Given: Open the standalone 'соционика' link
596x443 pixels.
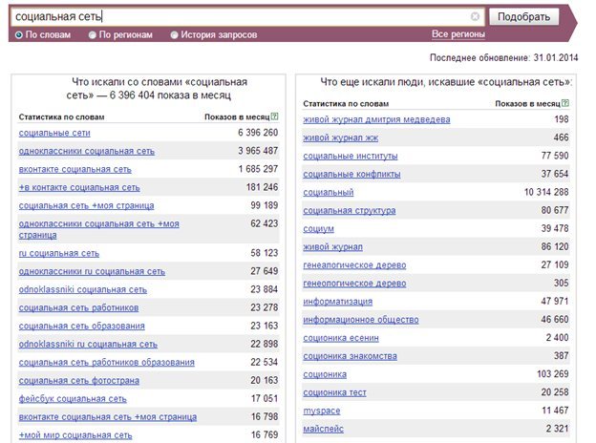Looking at the screenshot, I should pos(325,375).
